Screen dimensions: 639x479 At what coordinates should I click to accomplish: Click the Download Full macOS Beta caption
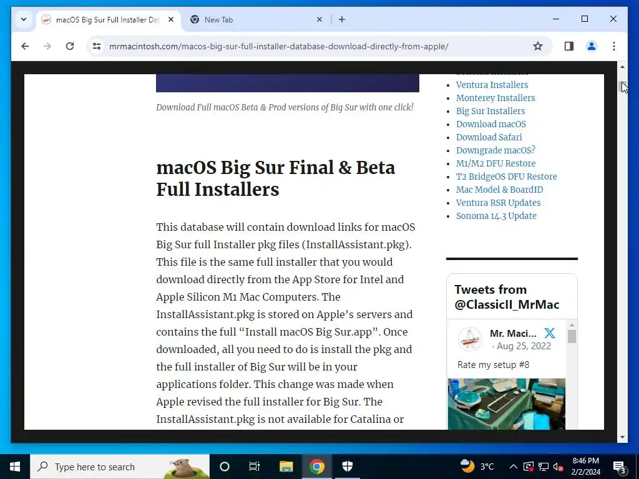coord(285,107)
